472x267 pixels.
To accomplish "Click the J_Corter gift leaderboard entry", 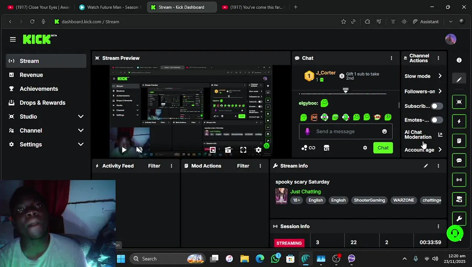I will (320, 76).
